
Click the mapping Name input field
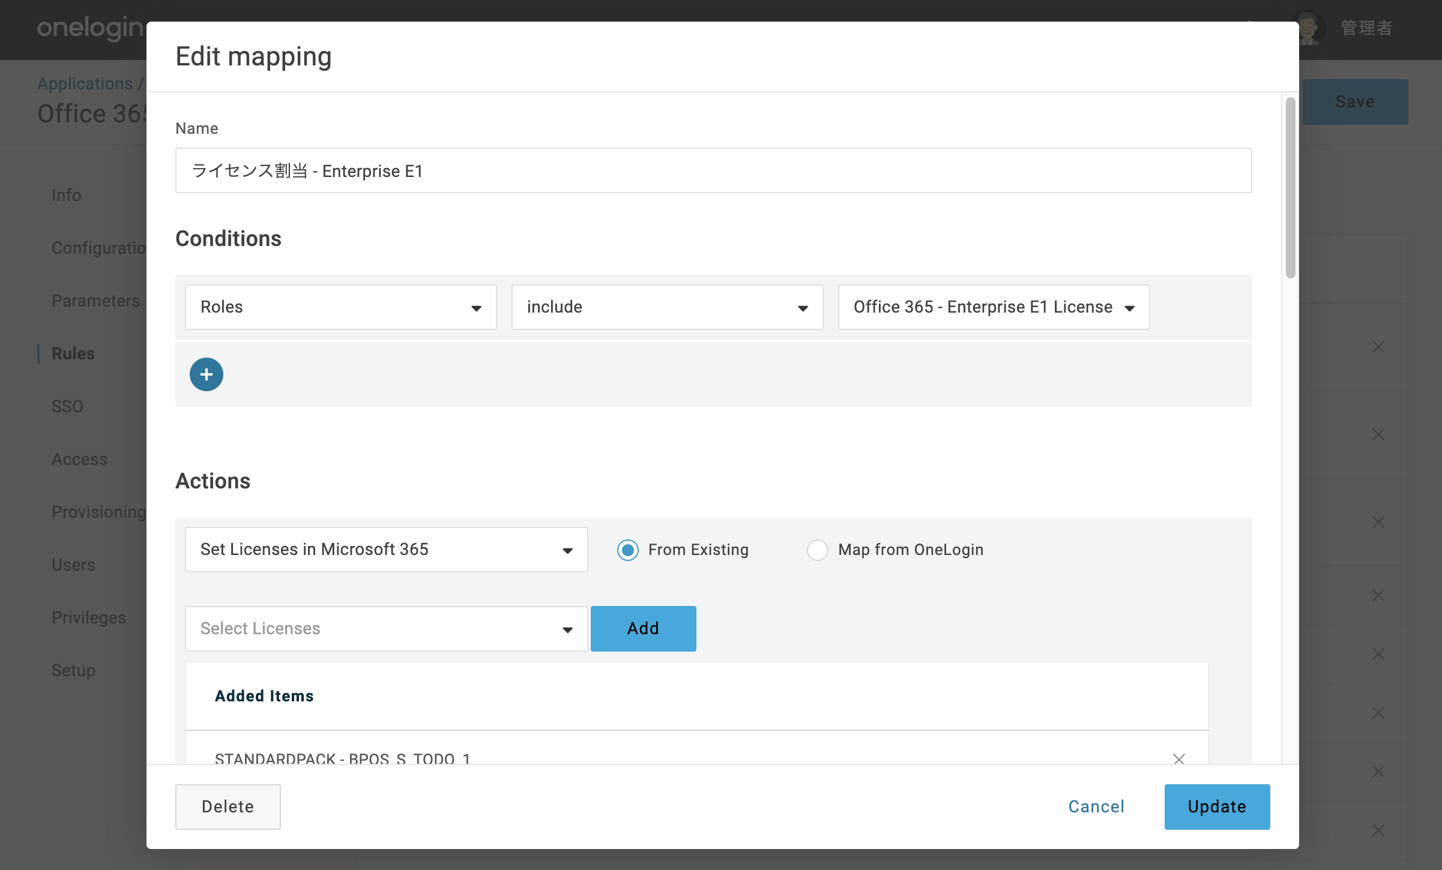[x=714, y=170]
